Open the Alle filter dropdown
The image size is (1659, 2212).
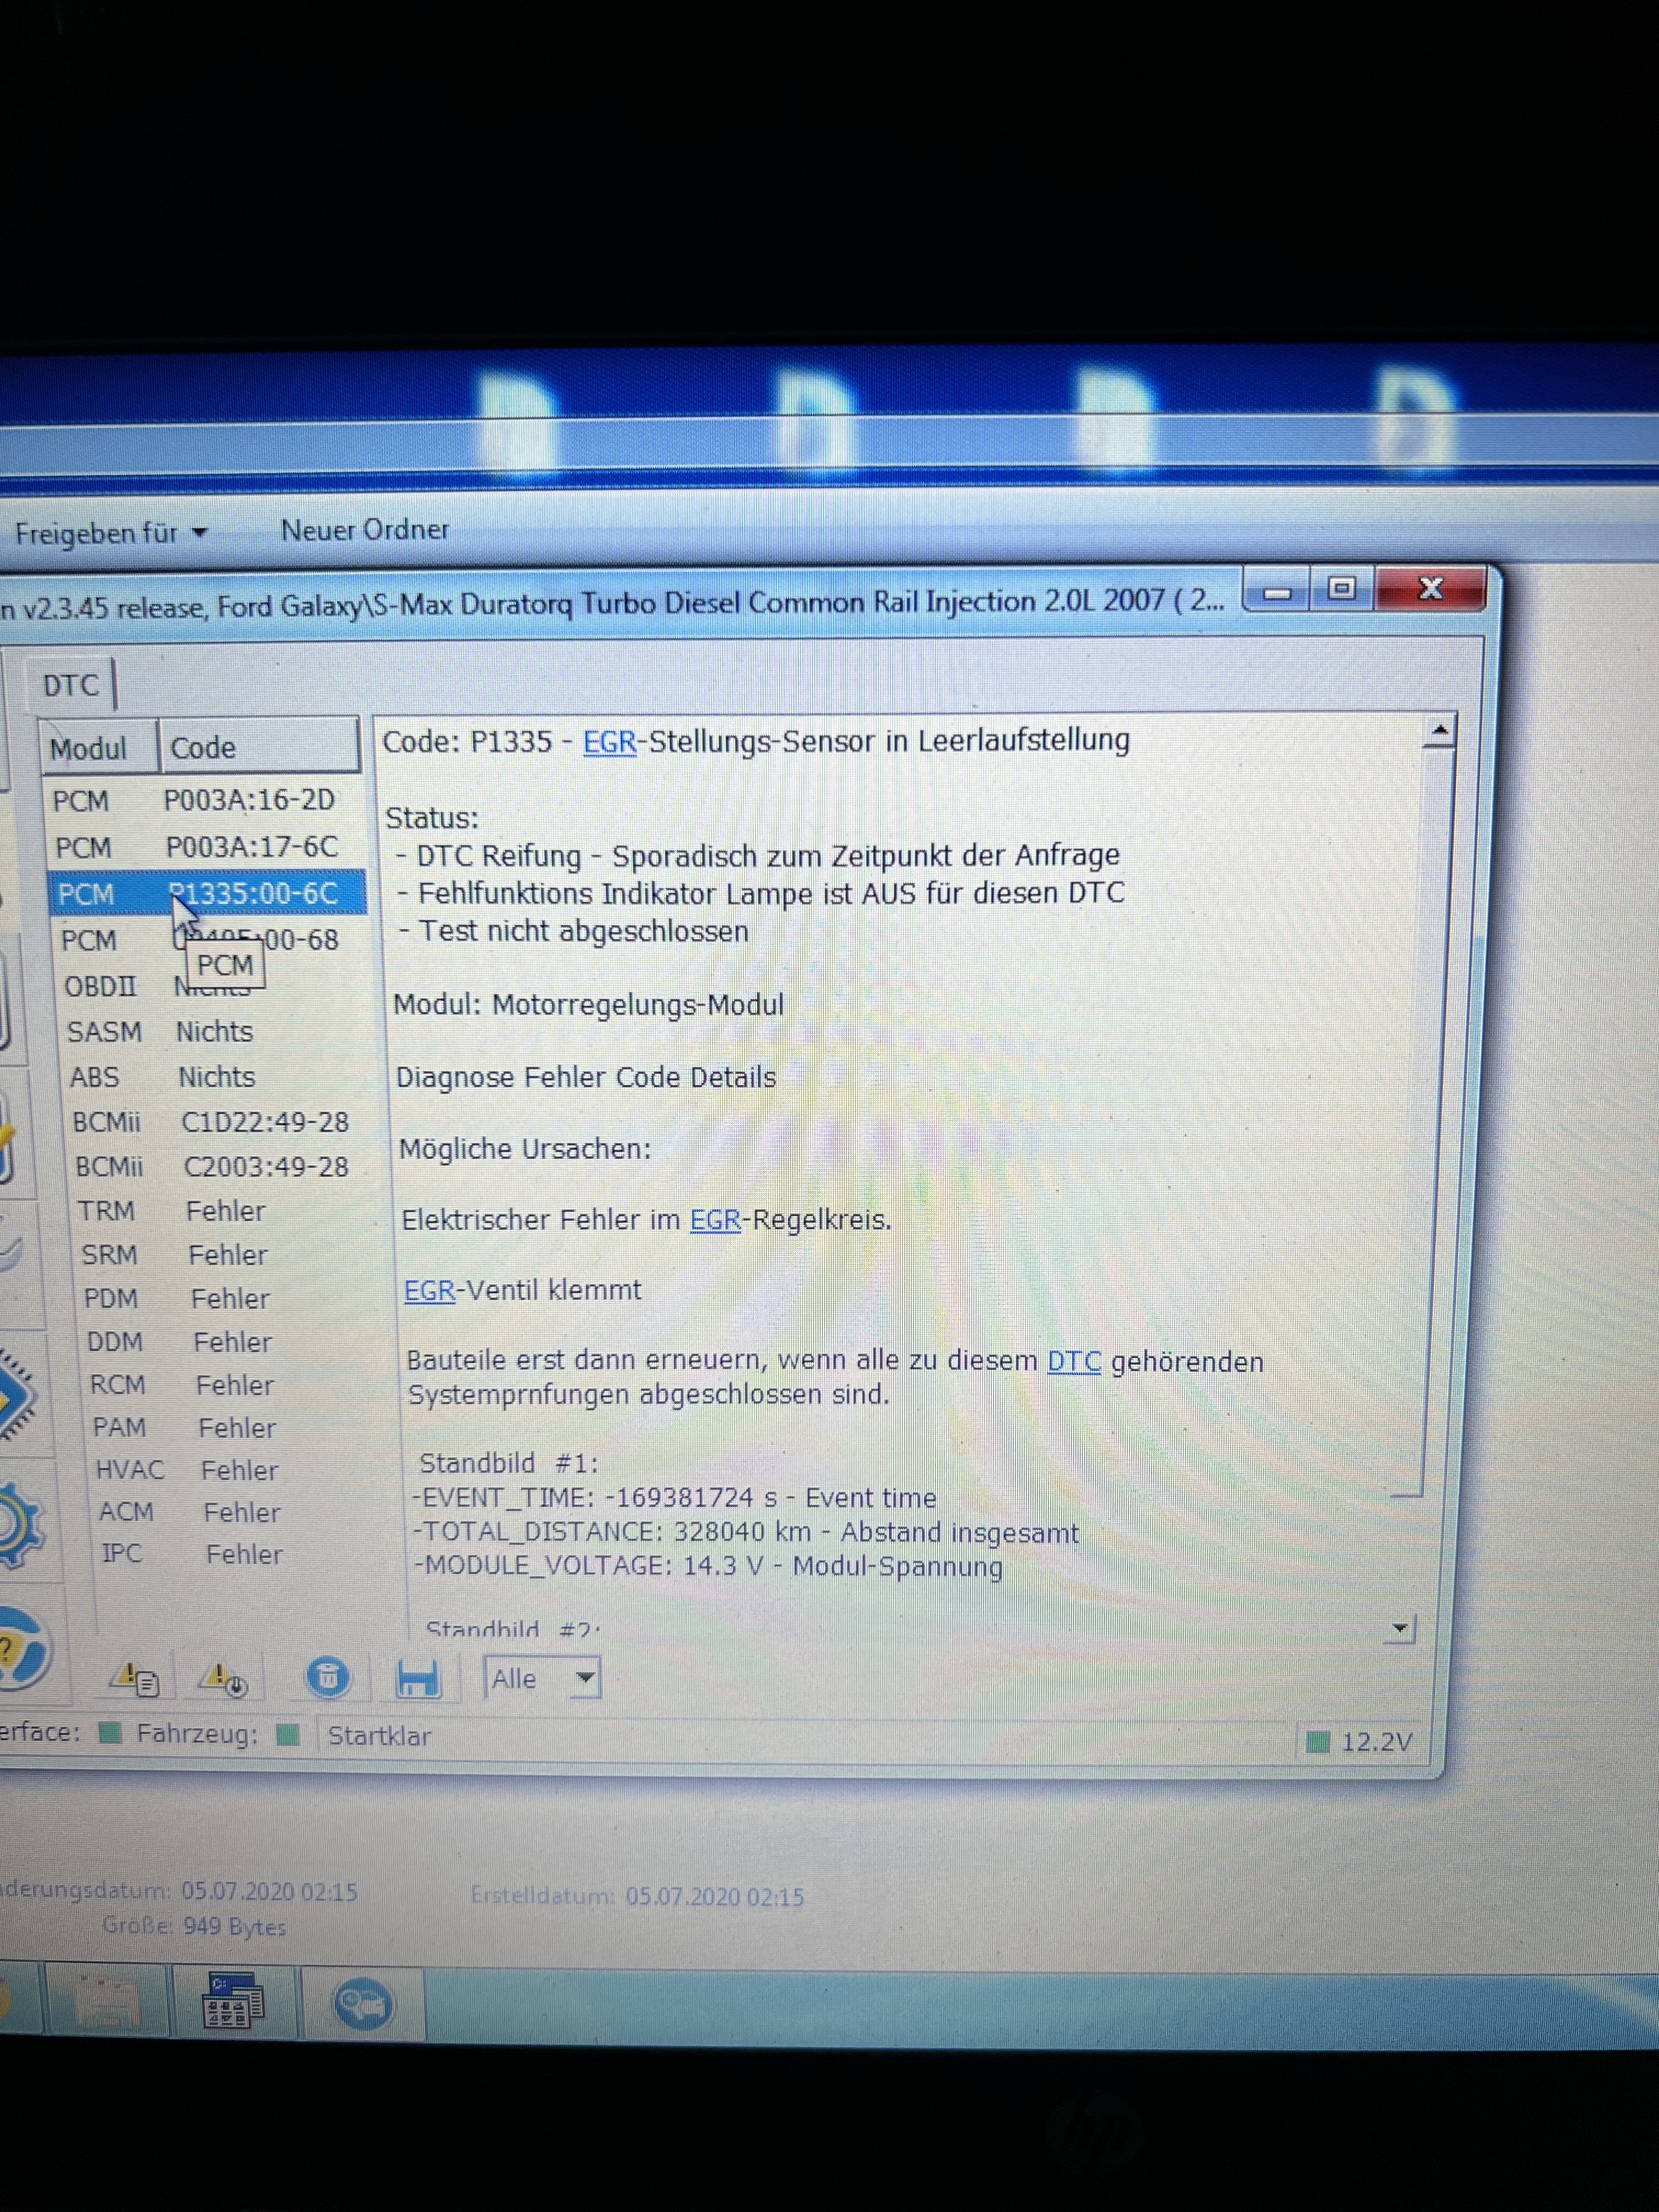pyautogui.click(x=585, y=1678)
